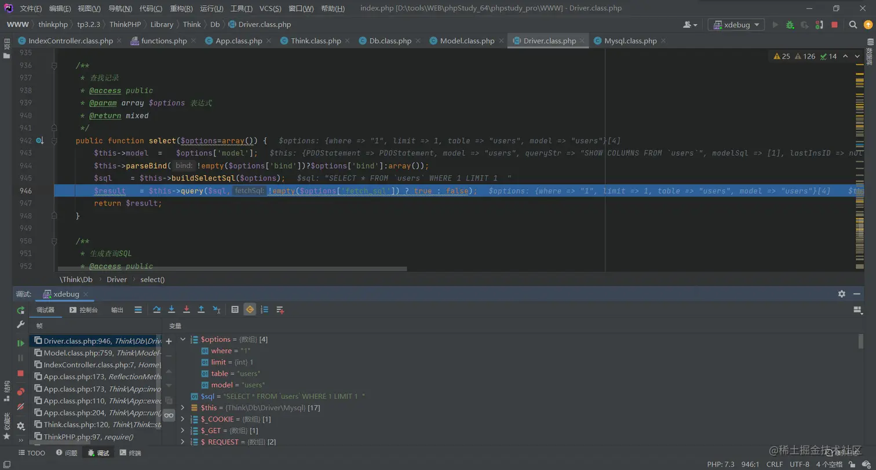Screen dimensions: 876x470
Task: Click the red Force Step Into icon
Action: coord(187,309)
